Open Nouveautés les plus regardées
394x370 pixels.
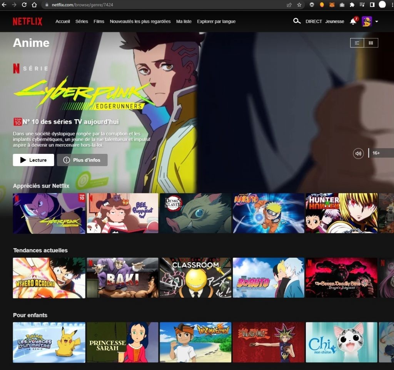tap(140, 22)
